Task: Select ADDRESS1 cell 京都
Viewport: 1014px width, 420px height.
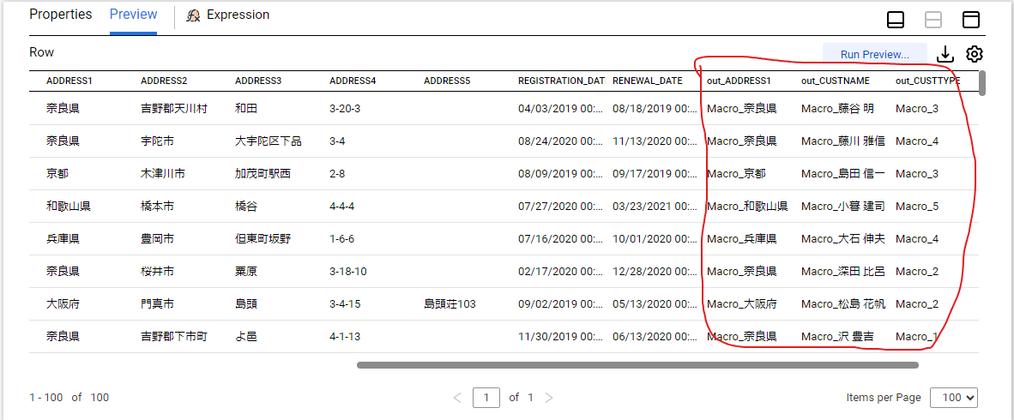Action: 57,174
